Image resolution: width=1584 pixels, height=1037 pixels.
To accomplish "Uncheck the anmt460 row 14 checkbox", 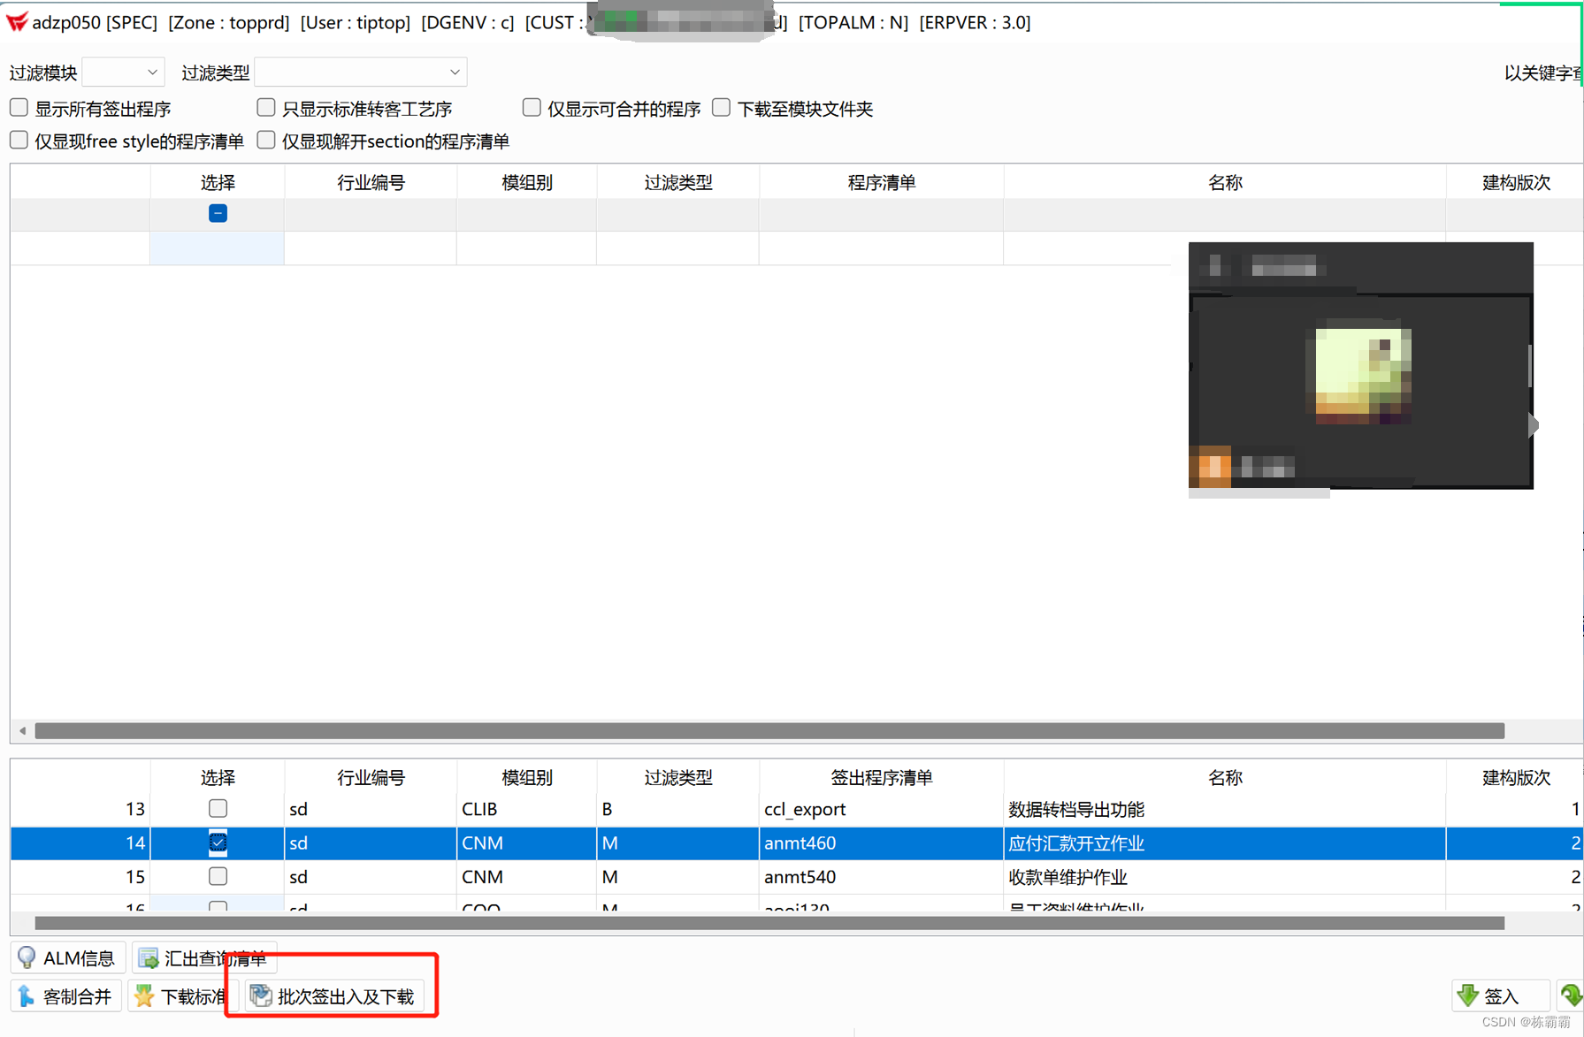I will pyautogui.click(x=218, y=843).
